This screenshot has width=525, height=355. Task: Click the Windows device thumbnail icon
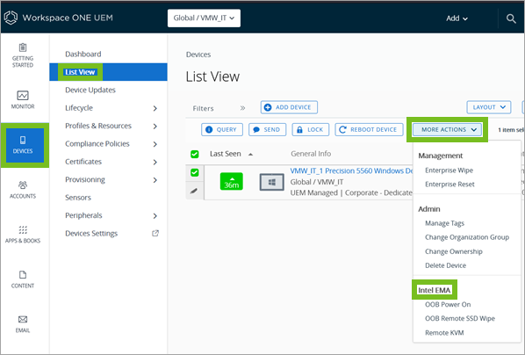(272, 183)
